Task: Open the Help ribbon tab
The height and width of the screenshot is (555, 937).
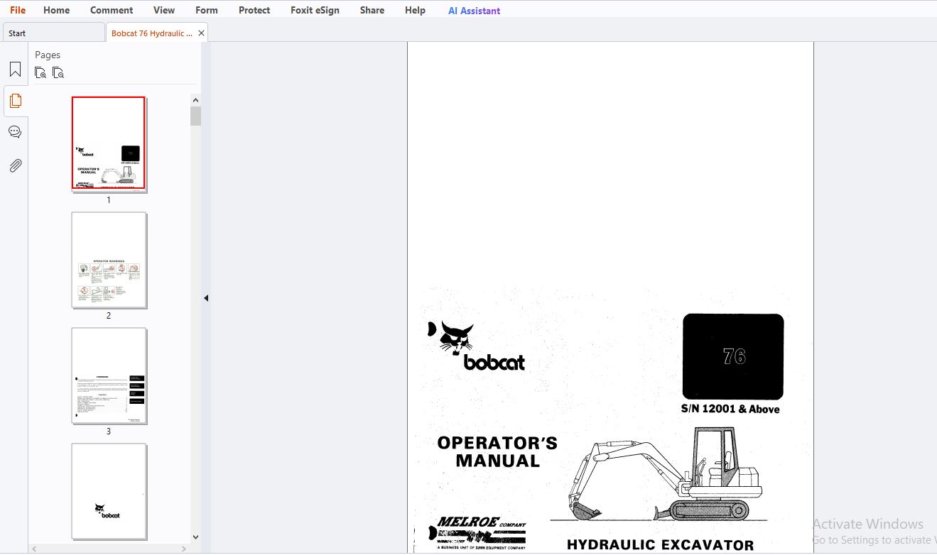Action: 415,10
